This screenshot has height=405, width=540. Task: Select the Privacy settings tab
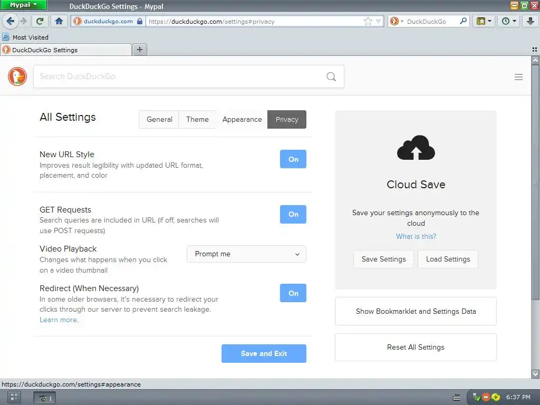(287, 119)
